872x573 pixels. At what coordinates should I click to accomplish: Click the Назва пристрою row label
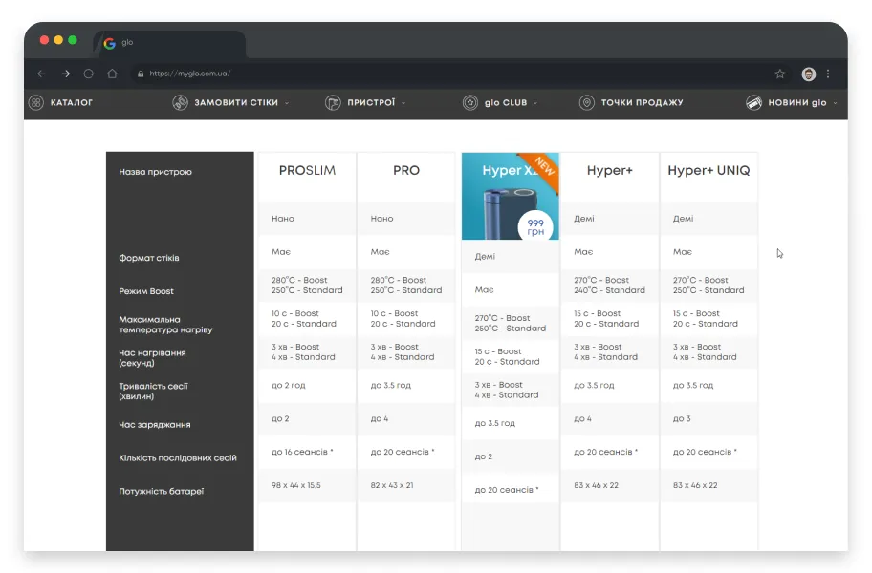coord(155,172)
